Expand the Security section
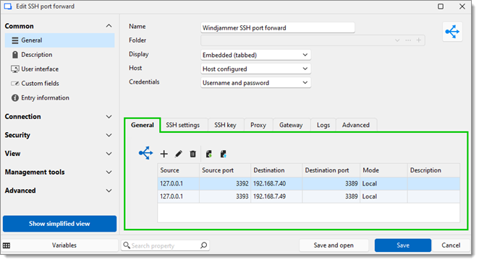 pyautogui.click(x=59, y=135)
